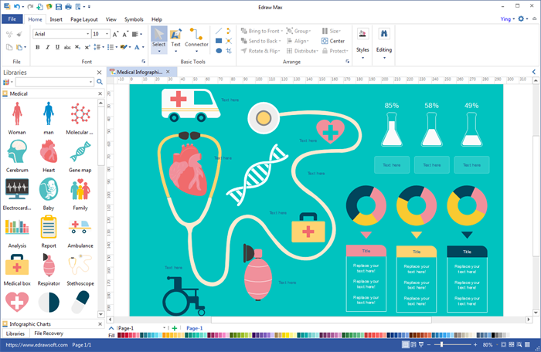Select the Report clipboard symbol
This screenshot has width=541, height=352.
tap(49, 227)
